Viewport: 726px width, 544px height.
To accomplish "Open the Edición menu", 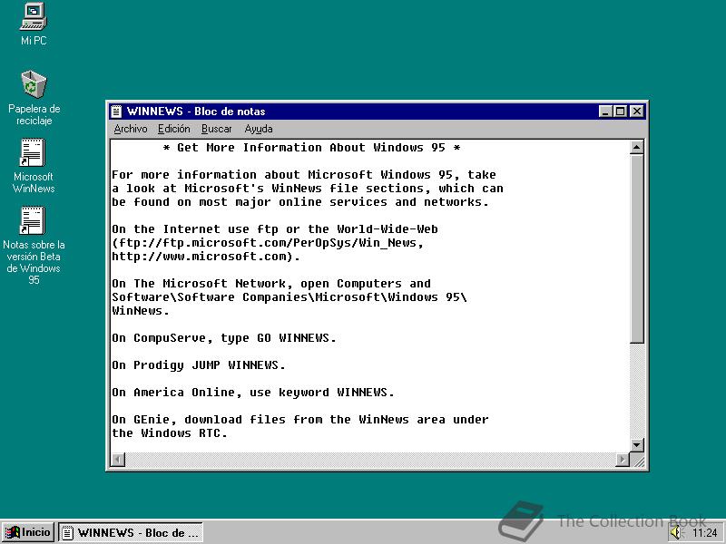I will pos(173,129).
